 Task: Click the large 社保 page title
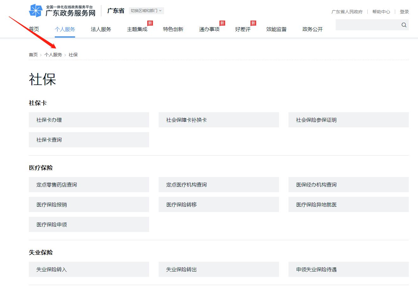[x=42, y=79]
